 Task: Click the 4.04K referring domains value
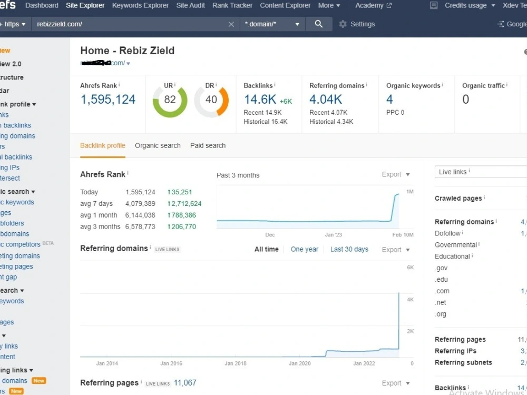[x=326, y=100]
